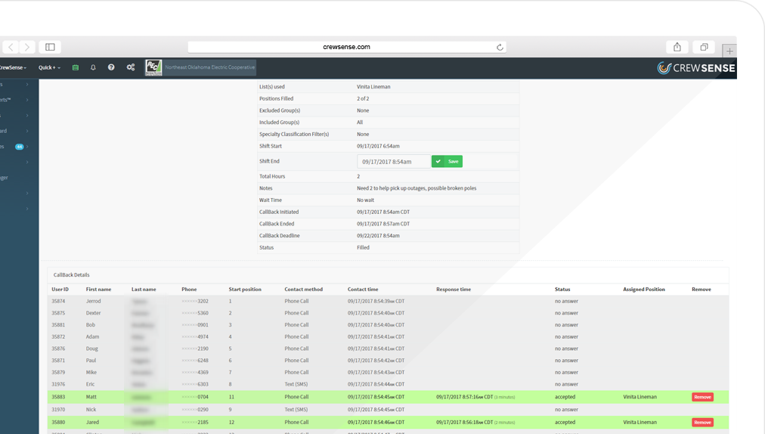Select user ID 35874 in Jerrod's row
765x434 pixels.
point(58,301)
